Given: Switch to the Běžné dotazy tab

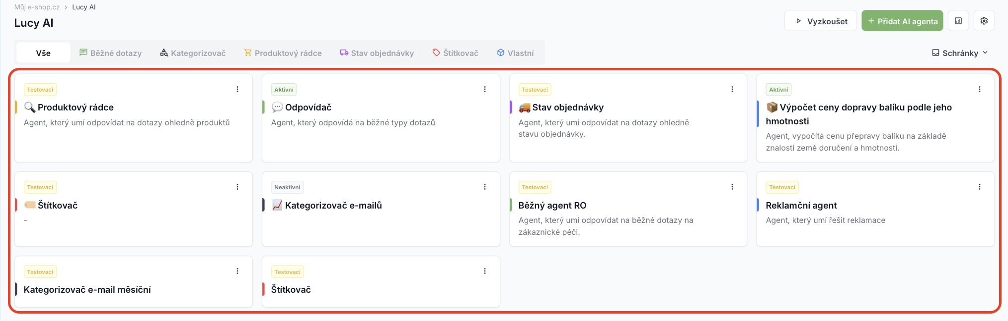Looking at the screenshot, I should pos(111,53).
